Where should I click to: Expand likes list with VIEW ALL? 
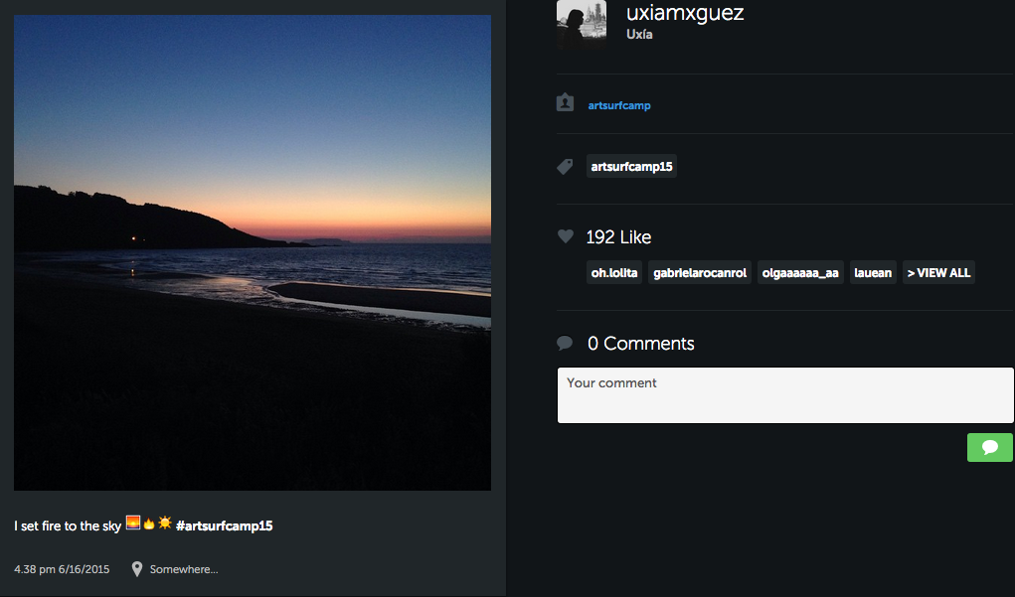click(938, 272)
